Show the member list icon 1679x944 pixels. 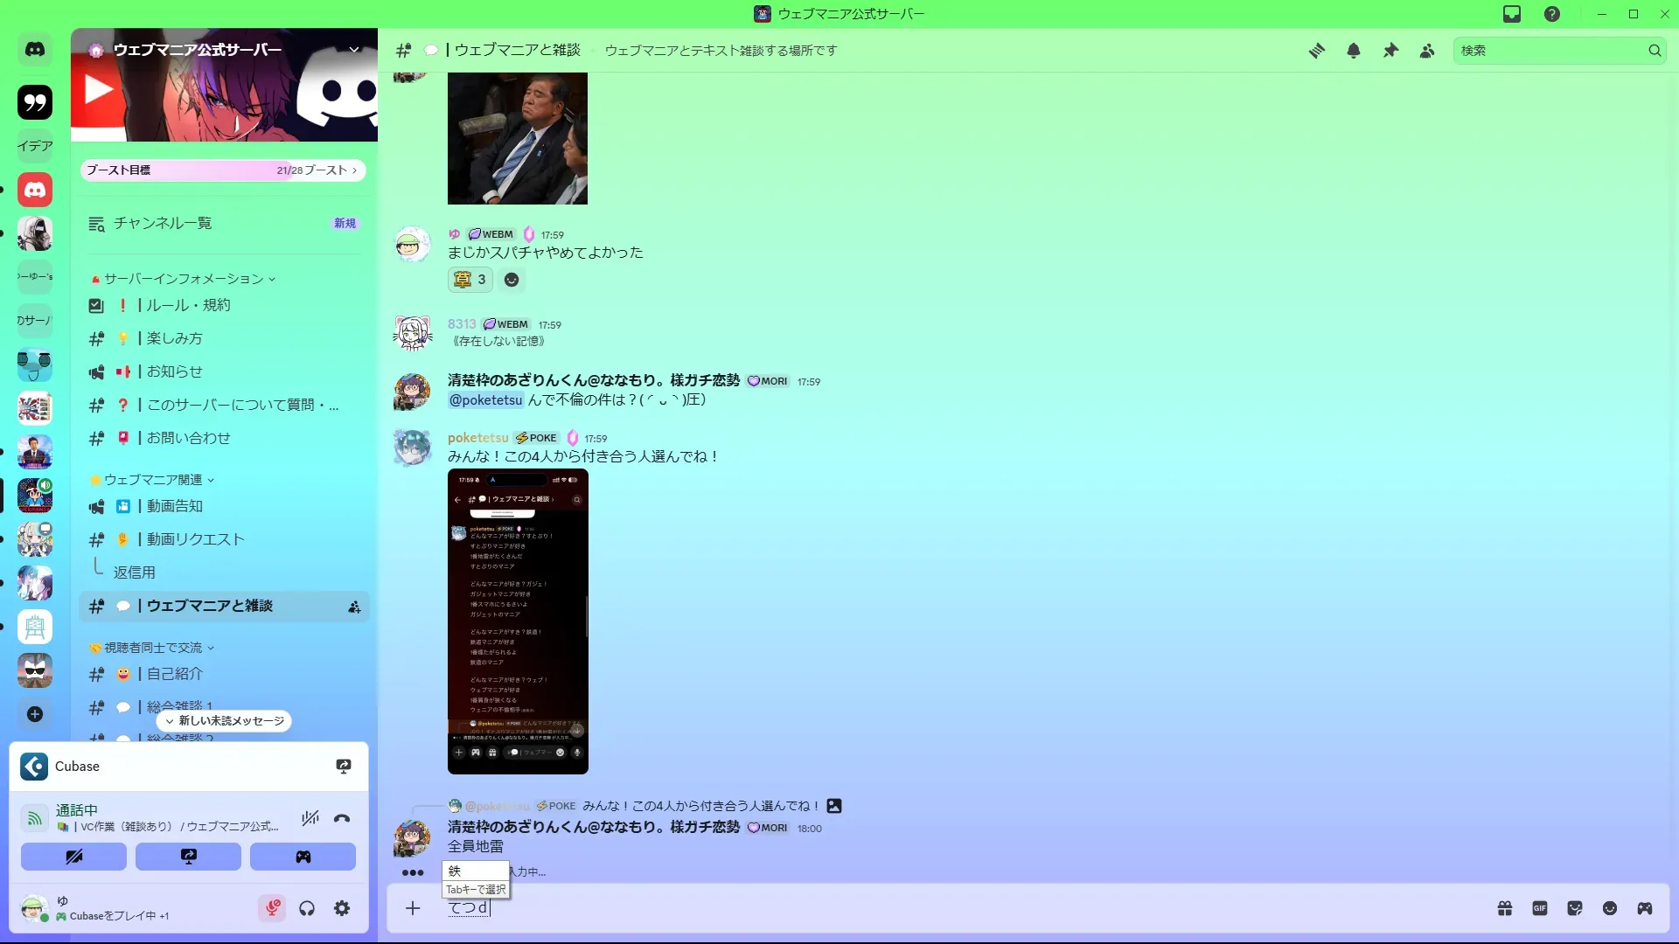(1427, 51)
